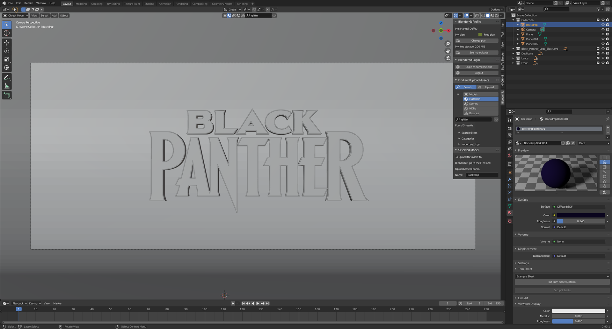Click the add material slot plus button
612x329 pixels.
(608, 127)
